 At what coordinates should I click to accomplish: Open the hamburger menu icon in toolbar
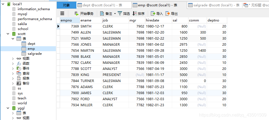62,13
